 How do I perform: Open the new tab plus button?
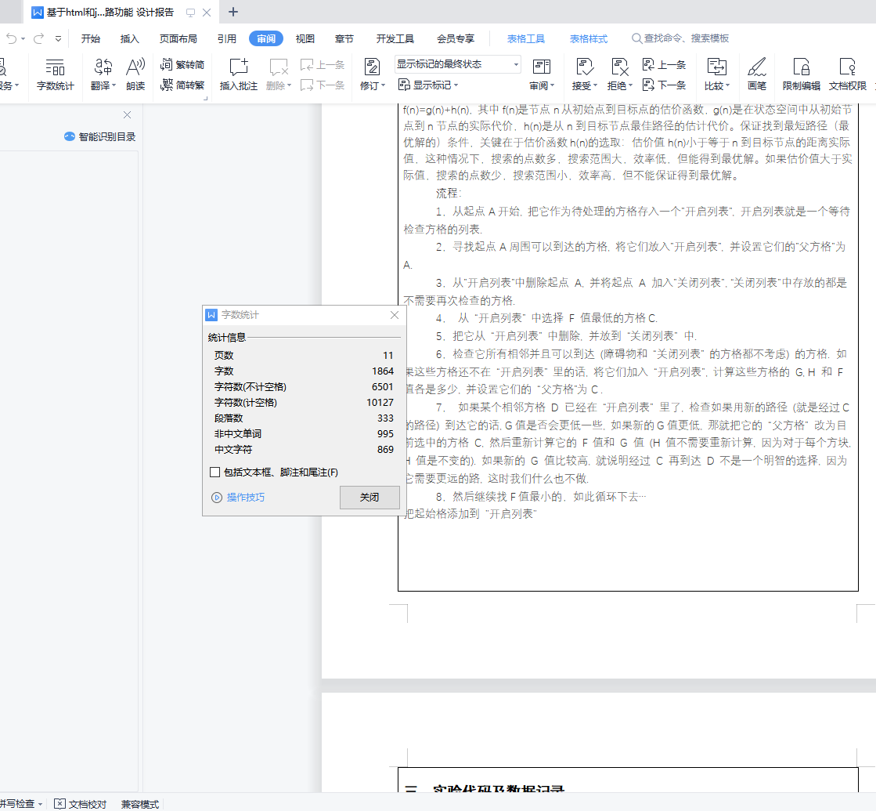[x=233, y=12]
